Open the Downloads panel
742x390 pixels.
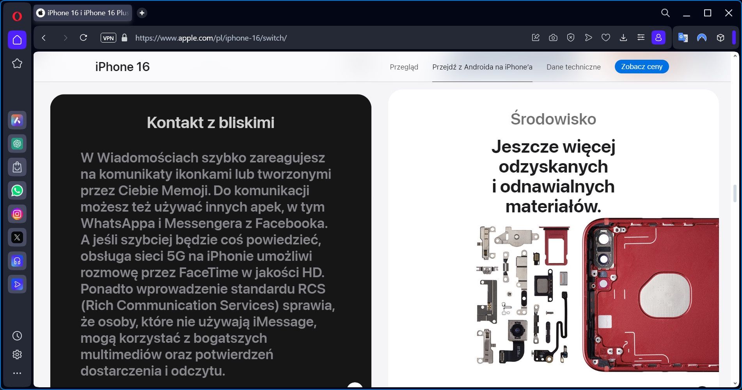click(623, 38)
